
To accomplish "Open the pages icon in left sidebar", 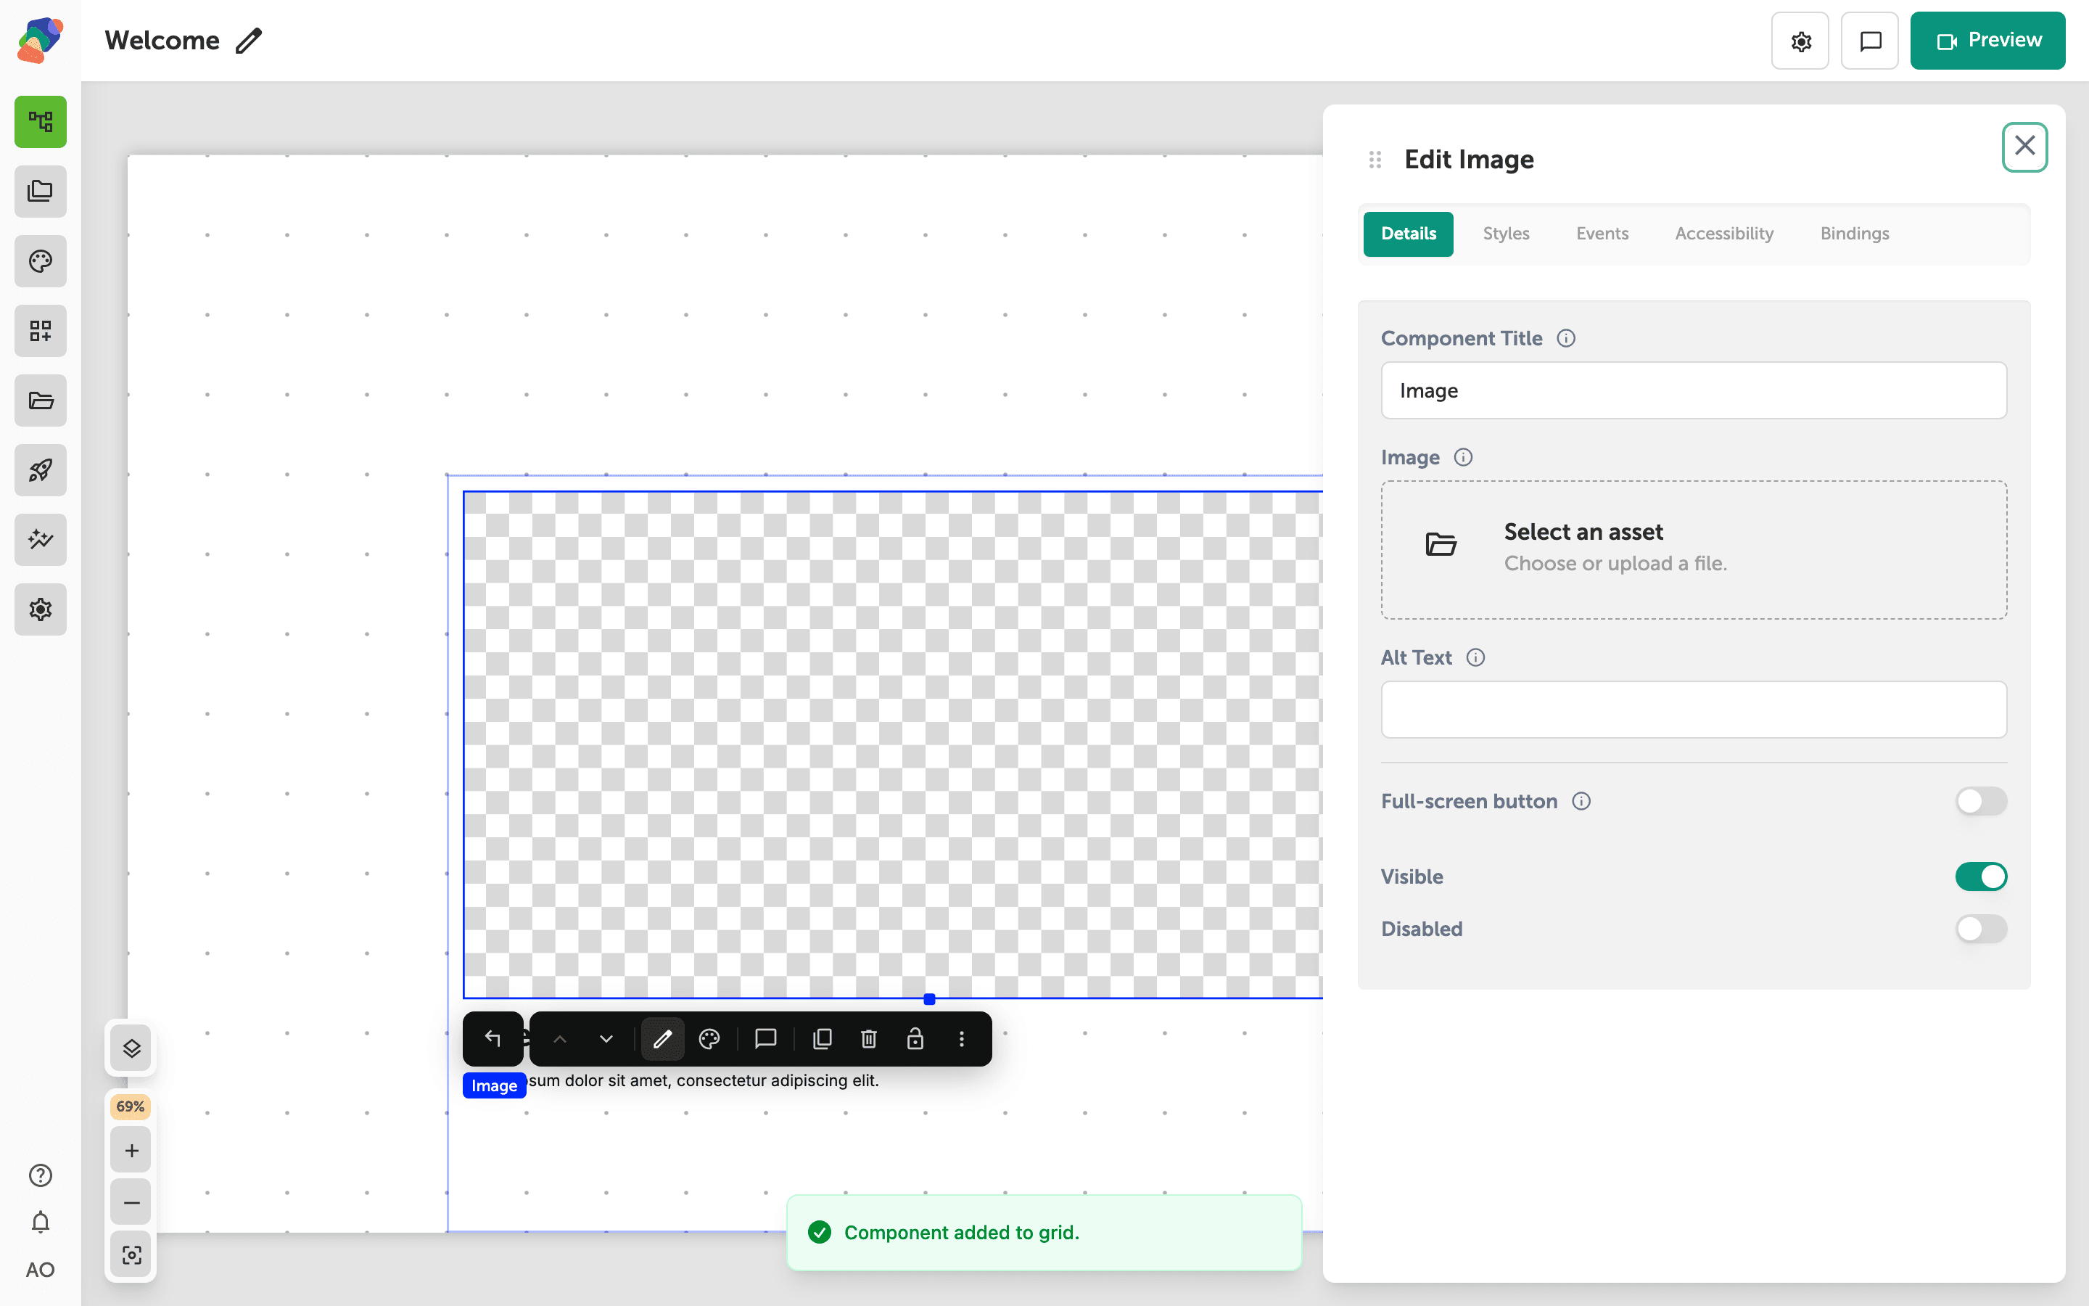I will click(41, 191).
